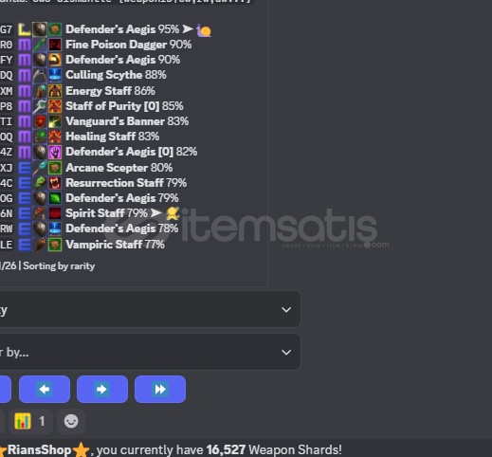Go to previous page with left arrow button
Image resolution: width=492 pixels, height=457 pixels.
pyautogui.click(x=45, y=389)
